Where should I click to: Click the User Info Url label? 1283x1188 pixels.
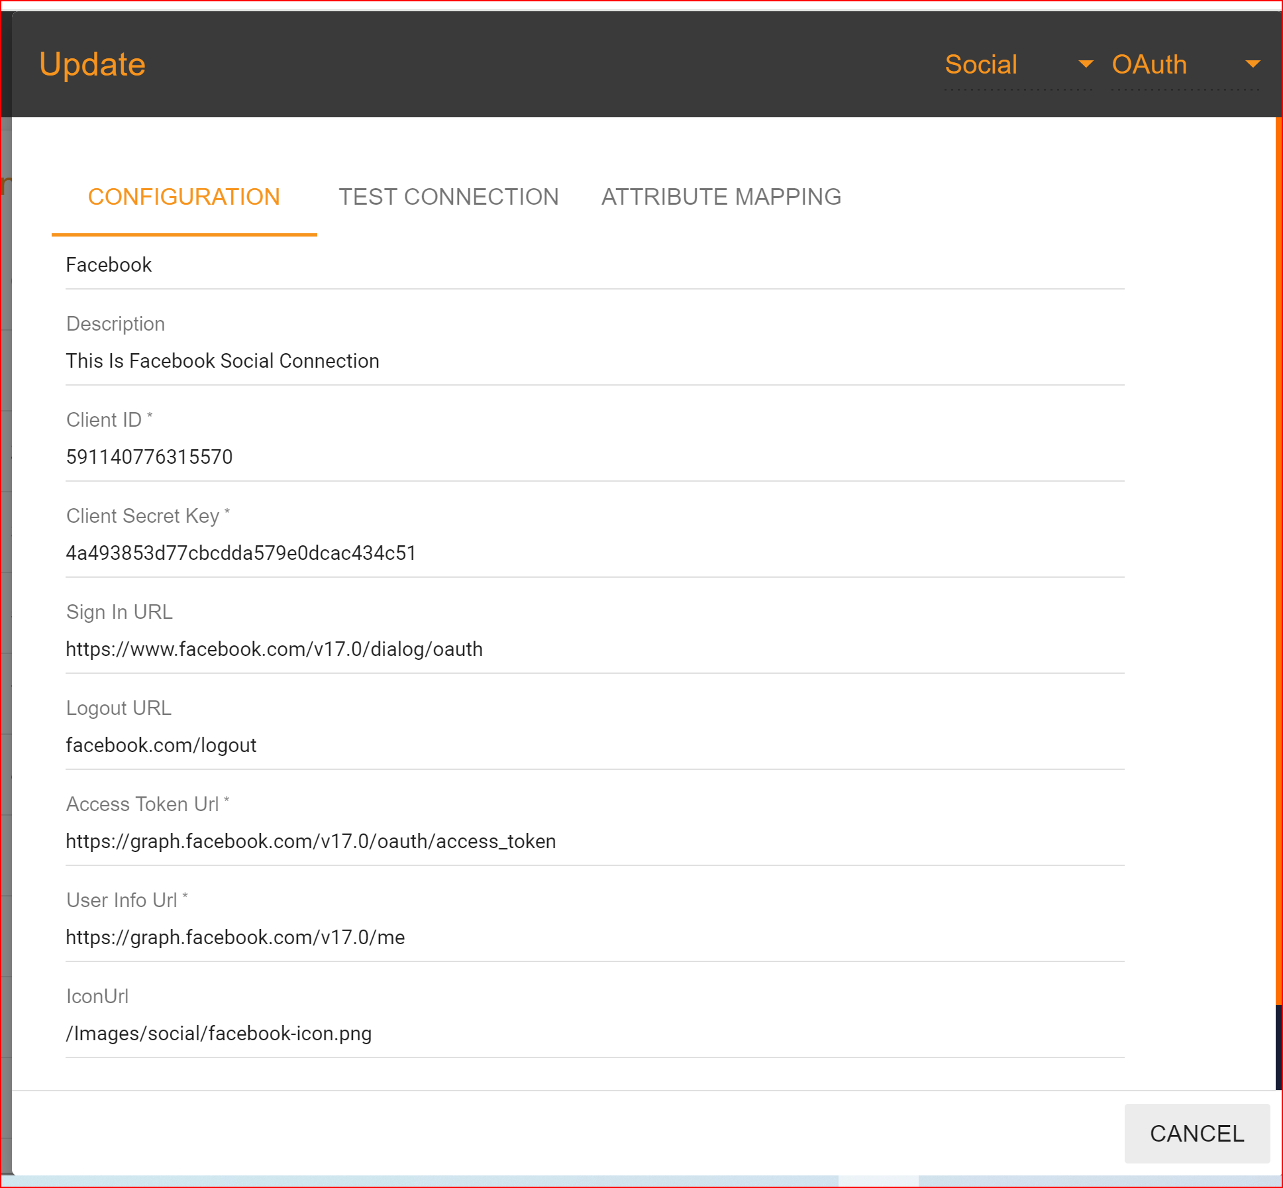coord(127,900)
